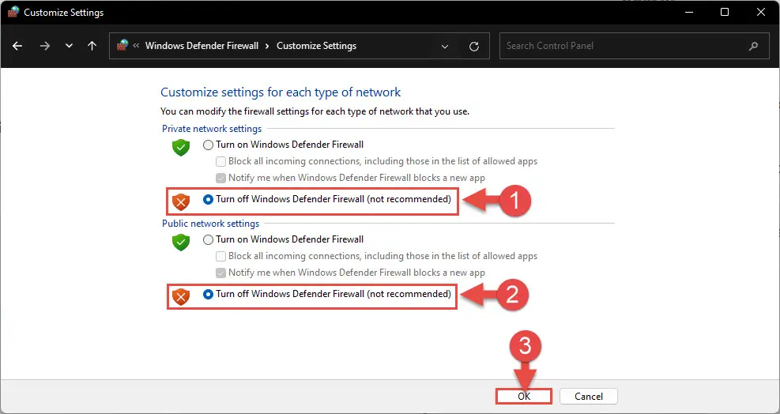Click the search magnifier icon
The image size is (780, 414).
coord(753,46)
